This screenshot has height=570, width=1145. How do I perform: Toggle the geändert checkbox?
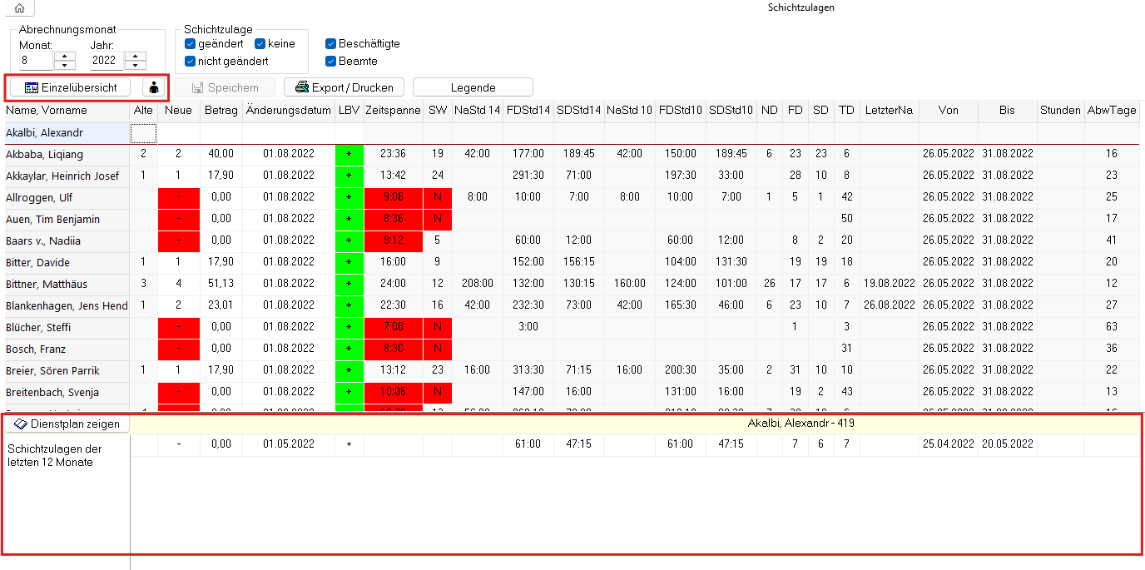coord(190,44)
